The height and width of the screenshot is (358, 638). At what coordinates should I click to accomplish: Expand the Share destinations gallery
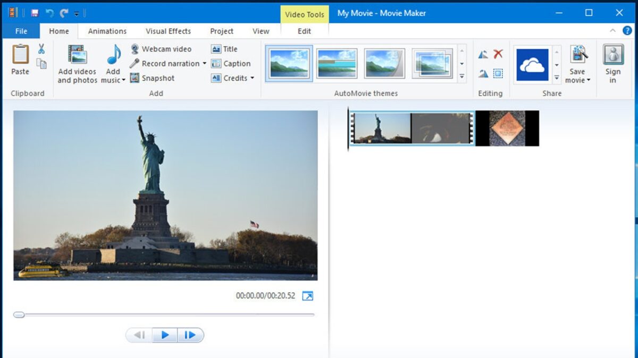(557, 78)
